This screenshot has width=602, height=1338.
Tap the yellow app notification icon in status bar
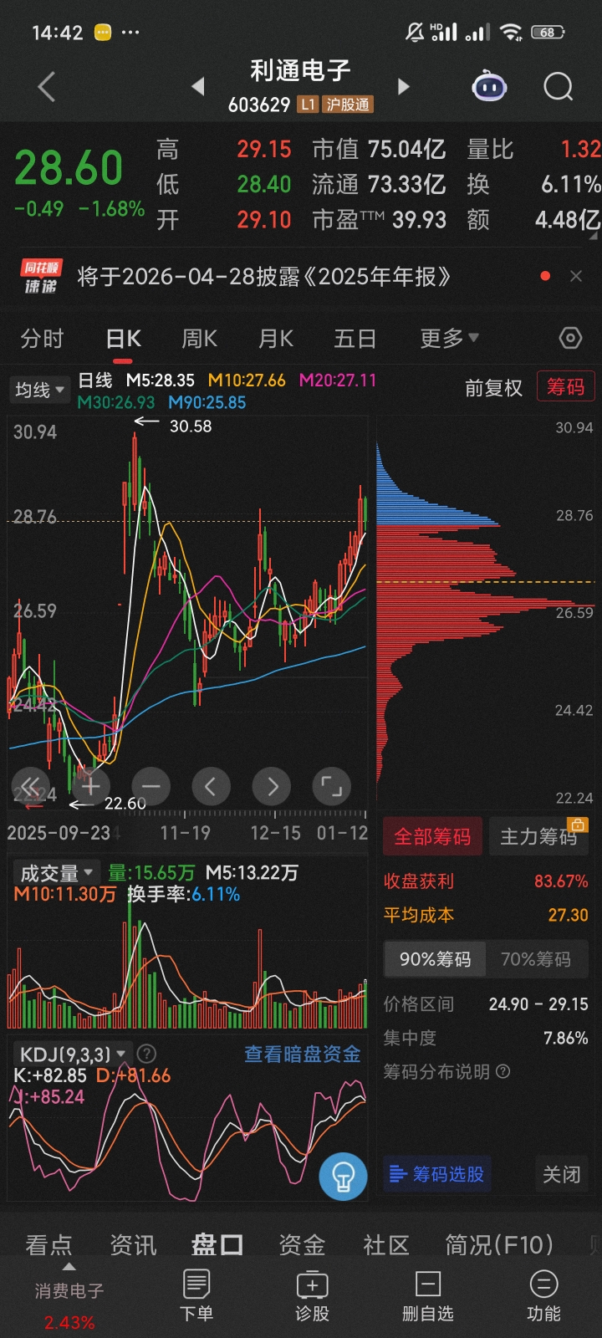pyautogui.click(x=103, y=33)
